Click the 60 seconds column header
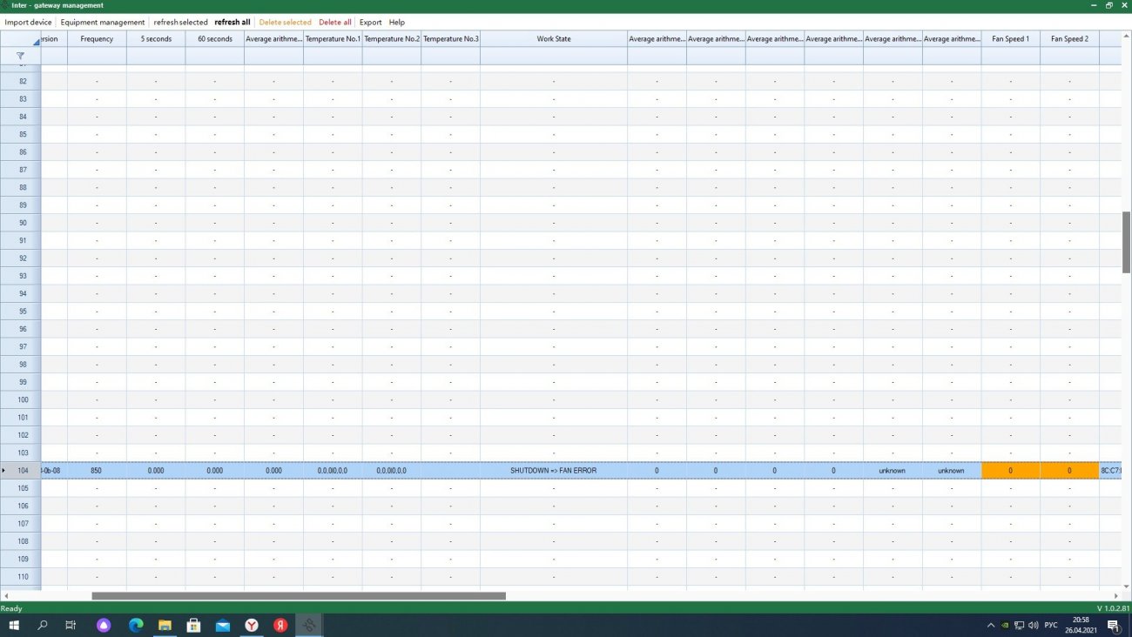1132x637 pixels. [x=214, y=39]
